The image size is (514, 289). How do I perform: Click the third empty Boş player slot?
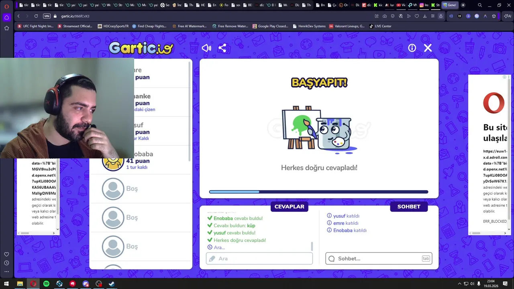[141, 246]
